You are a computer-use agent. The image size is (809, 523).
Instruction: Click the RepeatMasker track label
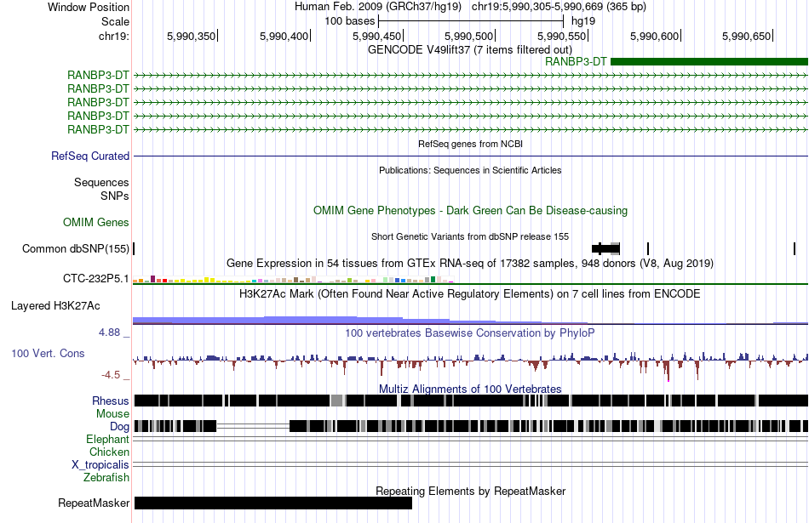94,503
